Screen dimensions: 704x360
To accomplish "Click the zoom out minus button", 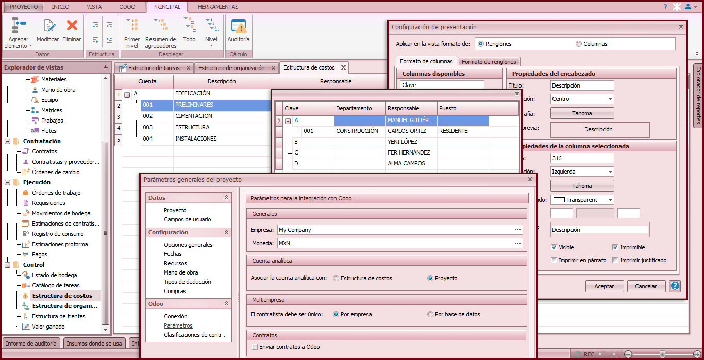I will pyautogui.click(x=628, y=354).
